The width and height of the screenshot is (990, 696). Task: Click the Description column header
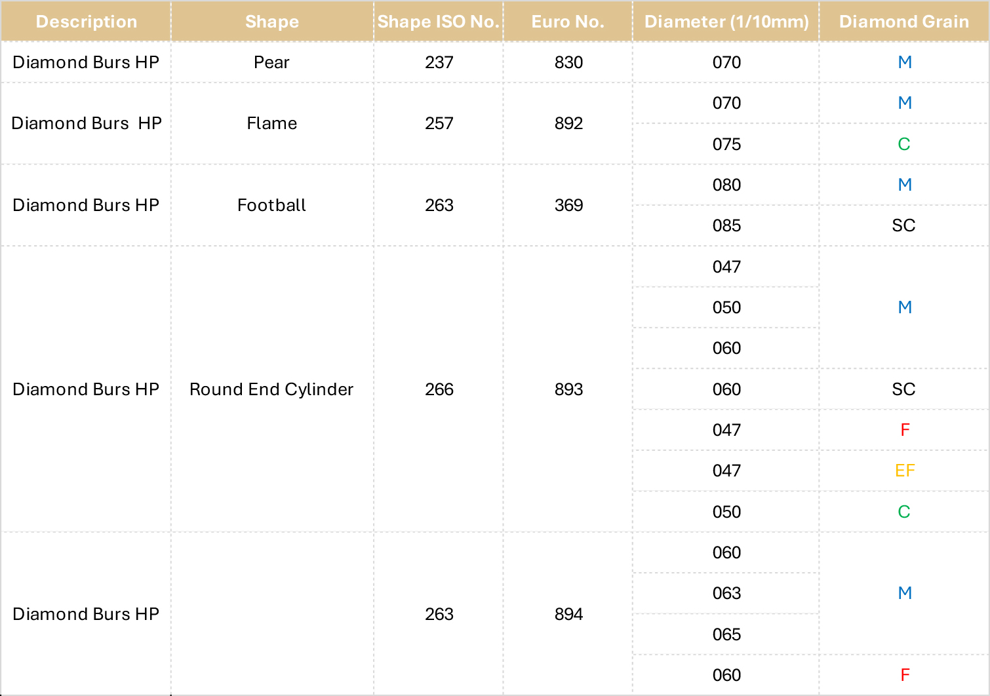point(87,22)
